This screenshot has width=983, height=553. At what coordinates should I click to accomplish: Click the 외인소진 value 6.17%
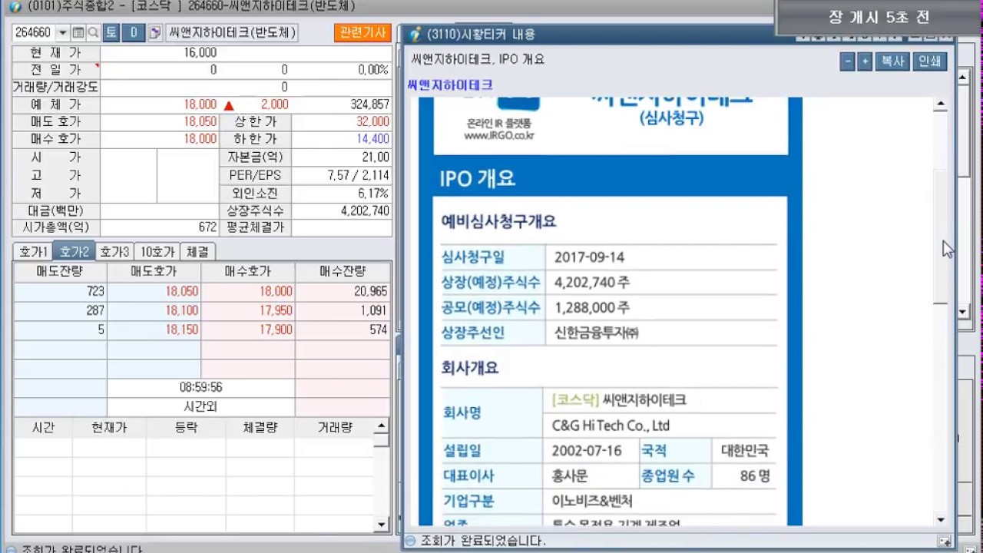[x=373, y=193]
